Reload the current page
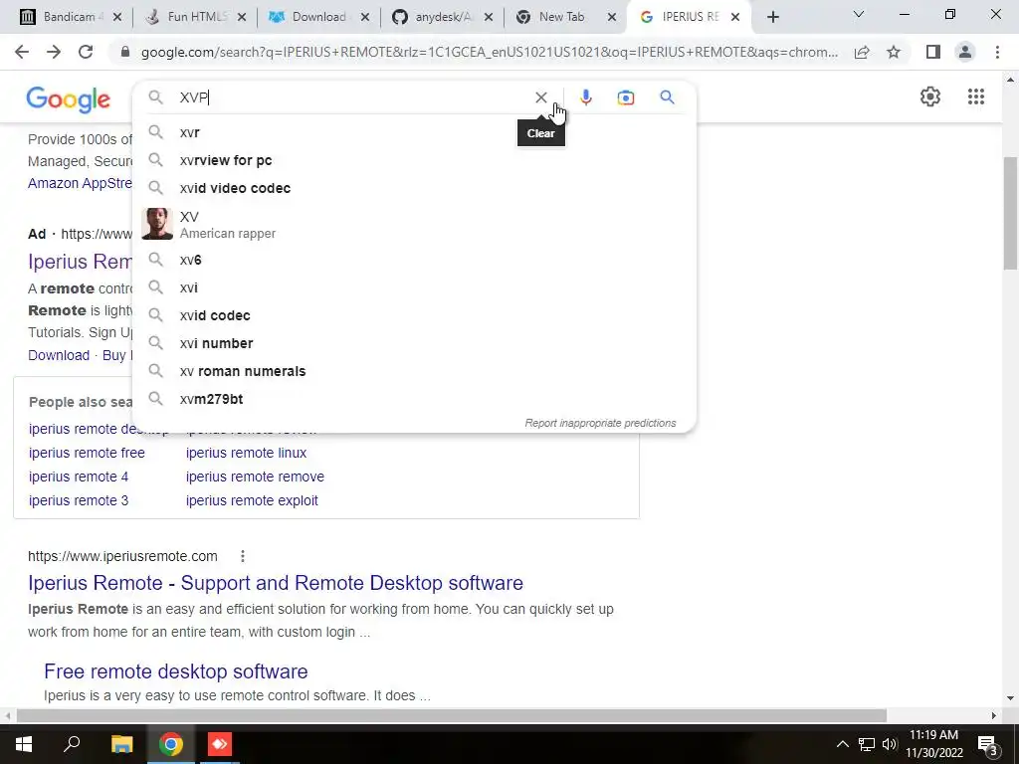Viewport: 1019px width, 764px height. (x=86, y=52)
